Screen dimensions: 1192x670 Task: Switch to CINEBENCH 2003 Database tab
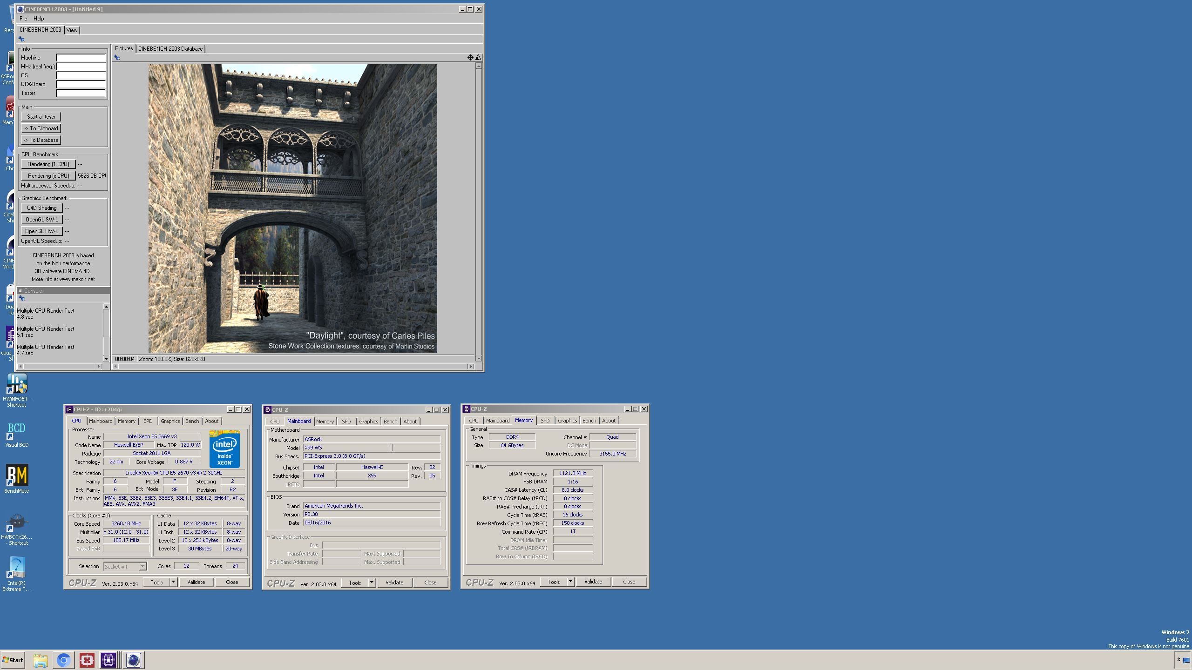pos(170,49)
